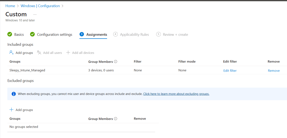Click the info icon beside included Group Members
287x138 pixels.
pyautogui.click(x=115, y=62)
